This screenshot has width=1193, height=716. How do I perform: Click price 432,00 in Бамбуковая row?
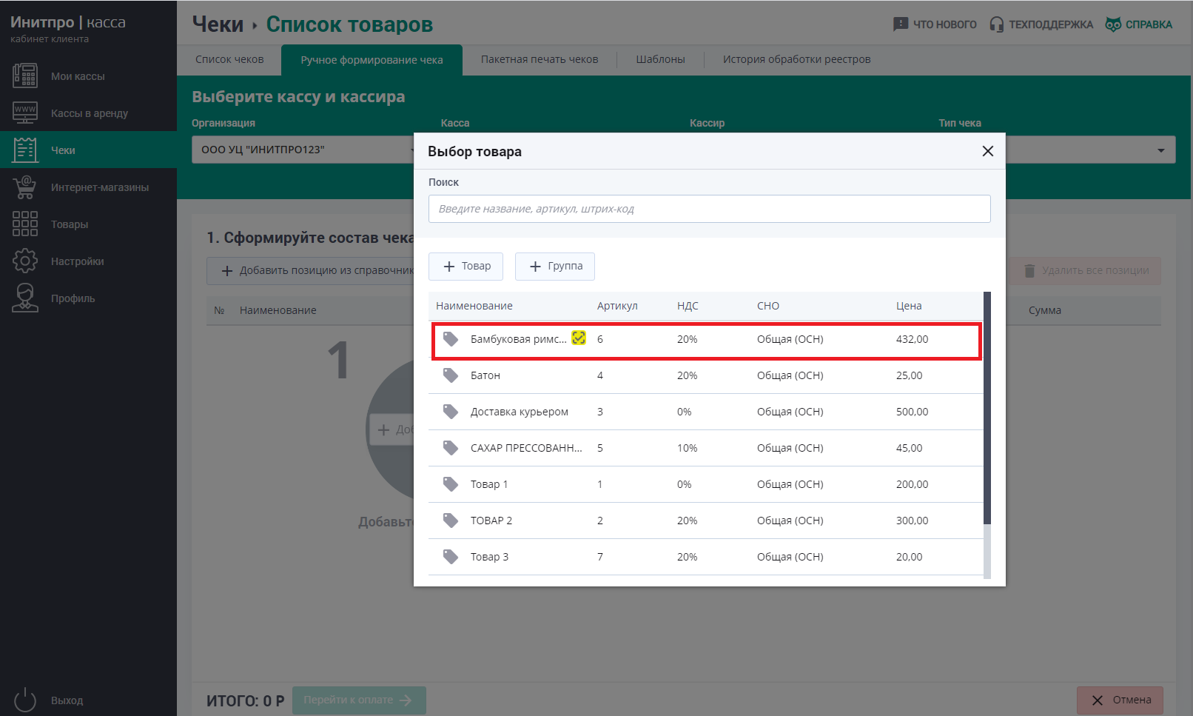912,339
